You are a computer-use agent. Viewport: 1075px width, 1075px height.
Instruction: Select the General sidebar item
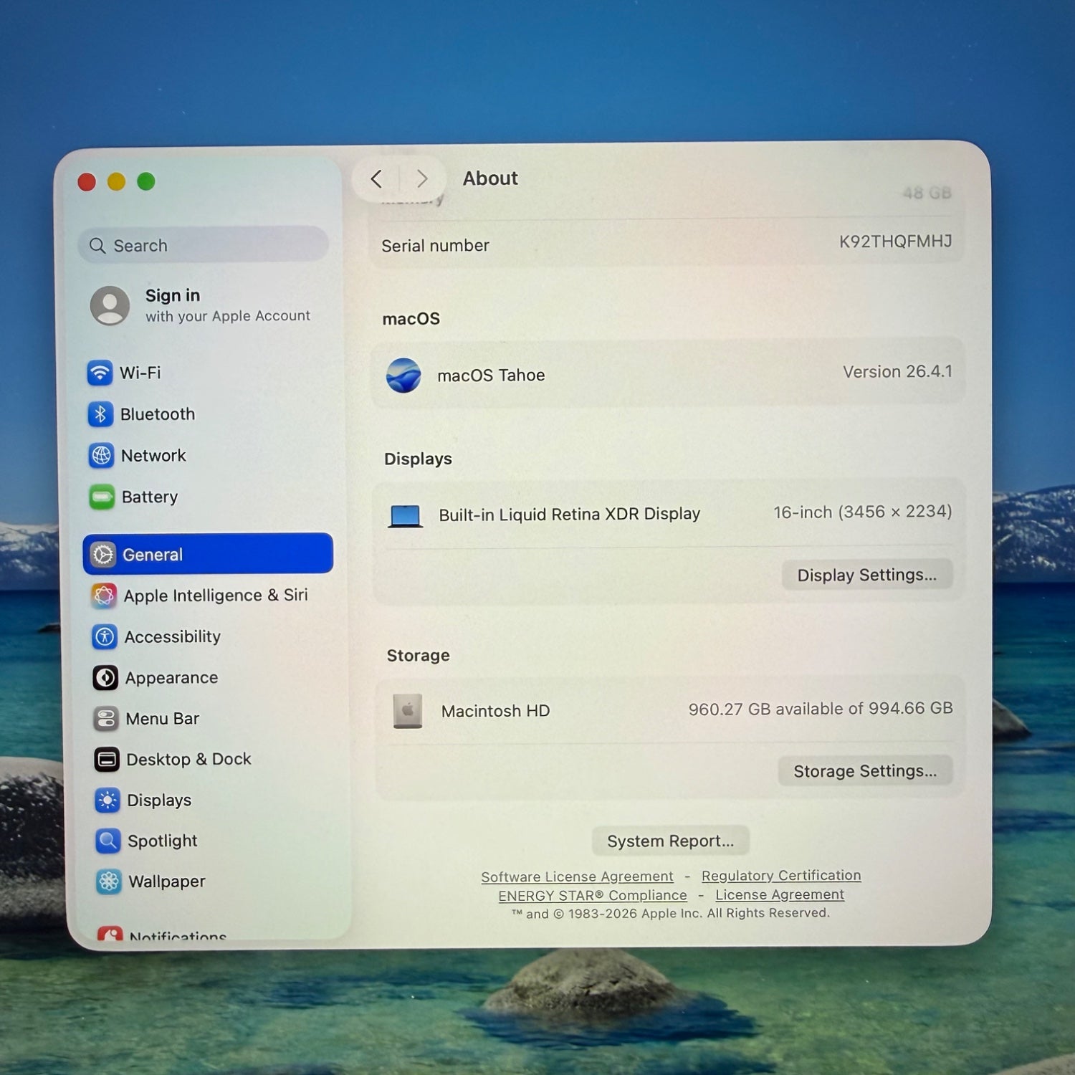point(208,554)
